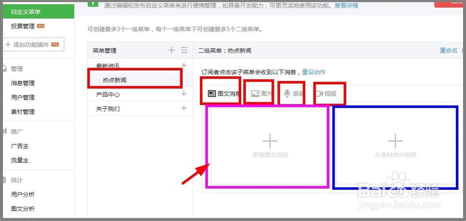466x221 pixels.
Task: Click the 重设动作 link
Action: click(314, 72)
